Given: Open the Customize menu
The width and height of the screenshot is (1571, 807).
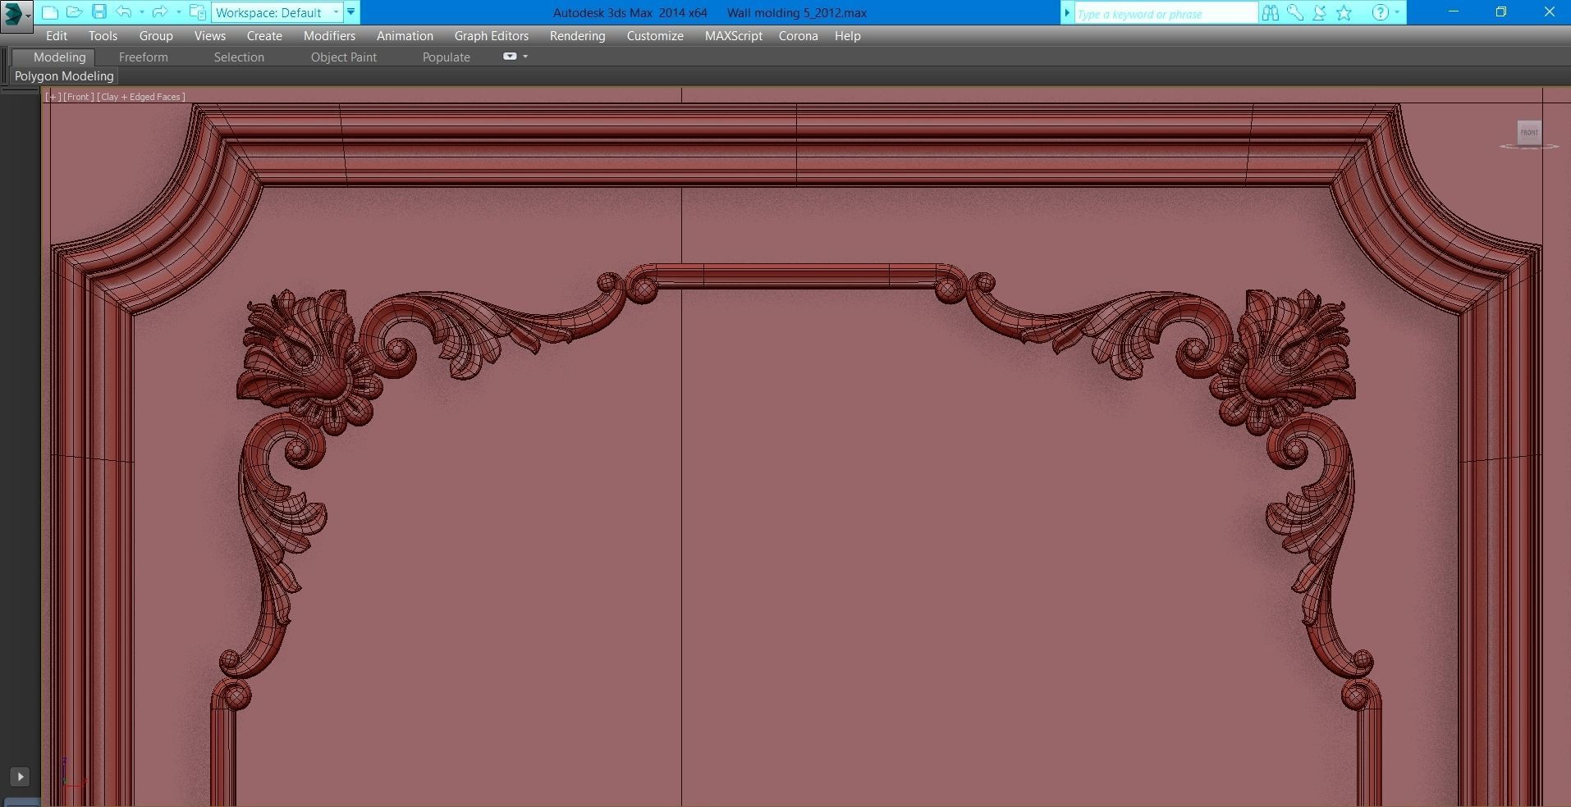Looking at the screenshot, I should point(655,36).
